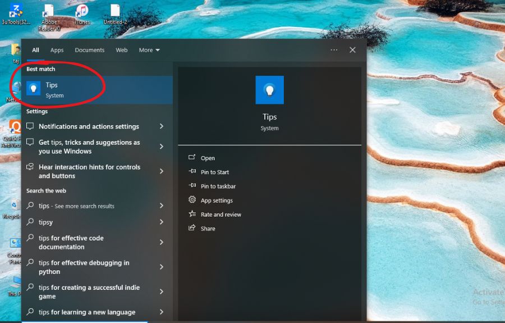This screenshot has width=505, height=323.
Task: Close the search panel with X
Action: pyautogui.click(x=353, y=50)
